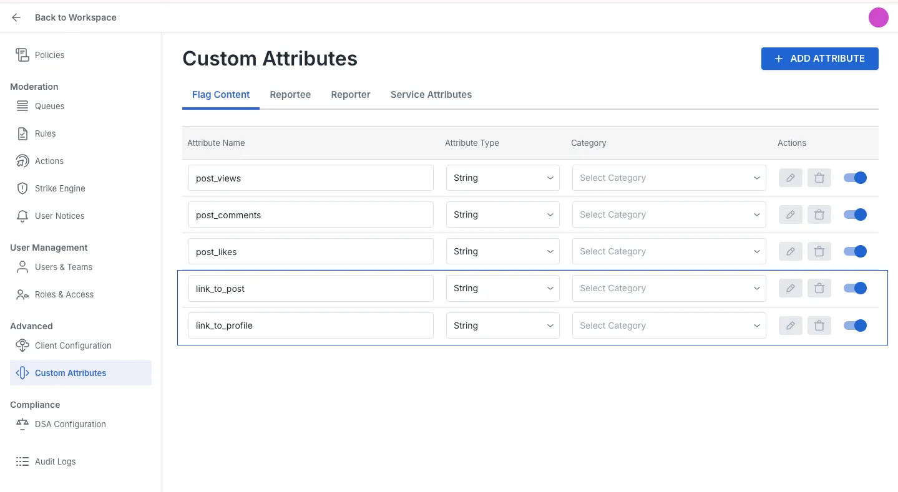Go to Back to Workspace link
This screenshot has height=492, width=898.
click(76, 17)
